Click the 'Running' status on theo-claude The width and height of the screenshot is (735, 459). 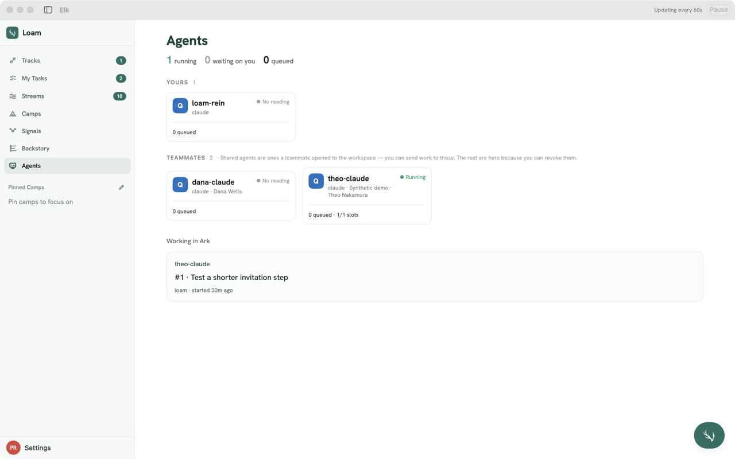413,177
